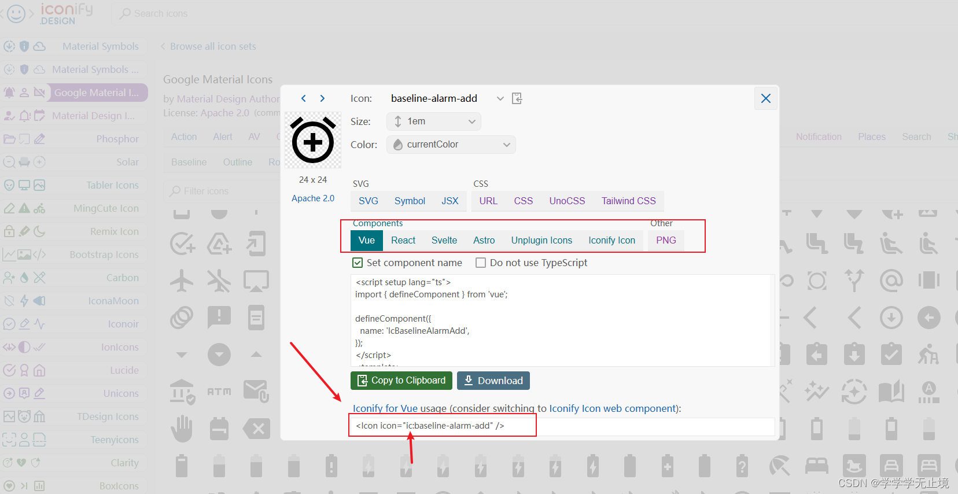Select the raised hand icon in grid
The height and width of the screenshot is (494, 958).
(x=182, y=429)
